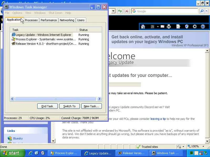Click the Windows Task Manager taskbar button
This screenshot has height=157, width=210.
[166, 153]
